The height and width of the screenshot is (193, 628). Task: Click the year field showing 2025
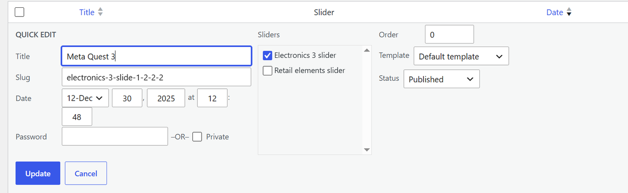point(166,98)
